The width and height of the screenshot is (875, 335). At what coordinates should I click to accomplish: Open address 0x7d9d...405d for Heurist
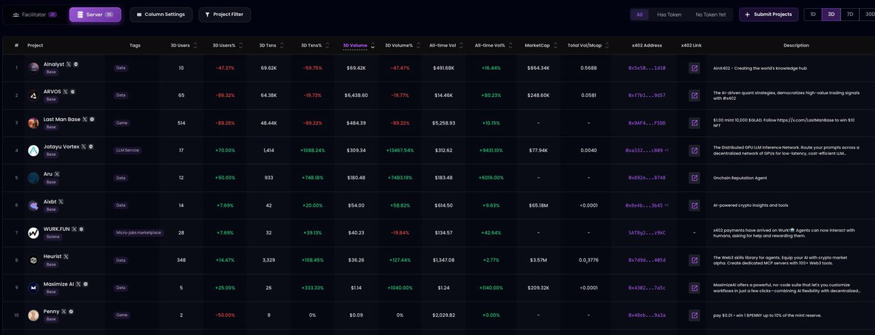point(647,260)
